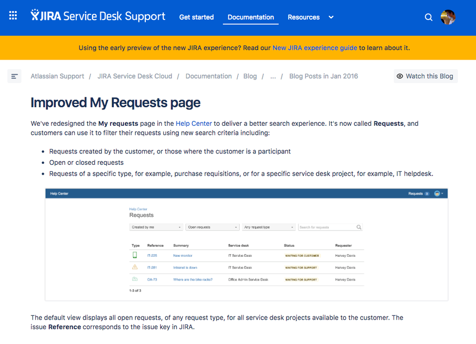Click the Waiting for customer status badge
This screenshot has width=476, height=344.
302,256
